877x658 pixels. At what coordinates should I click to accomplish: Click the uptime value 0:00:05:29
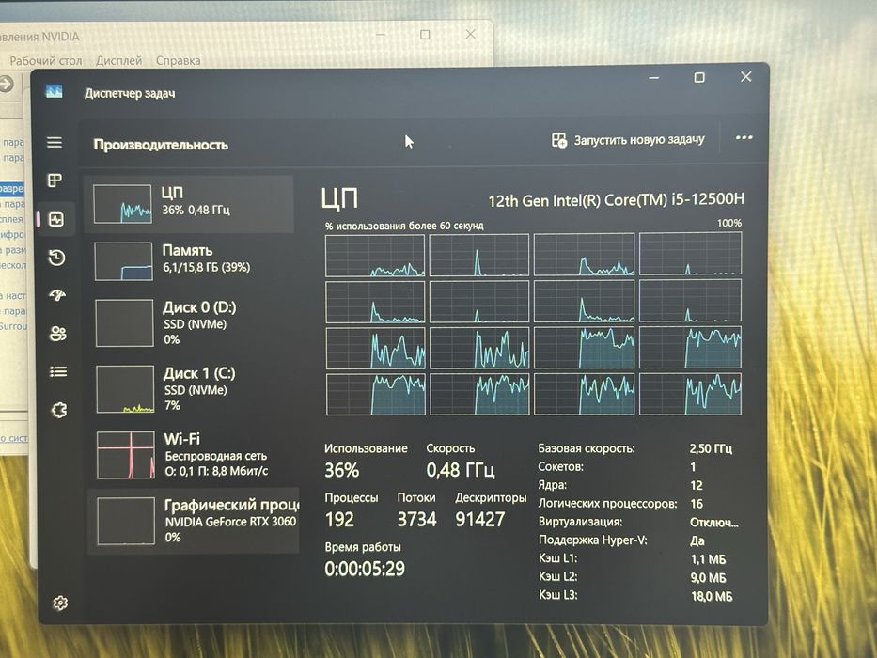coord(365,569)
